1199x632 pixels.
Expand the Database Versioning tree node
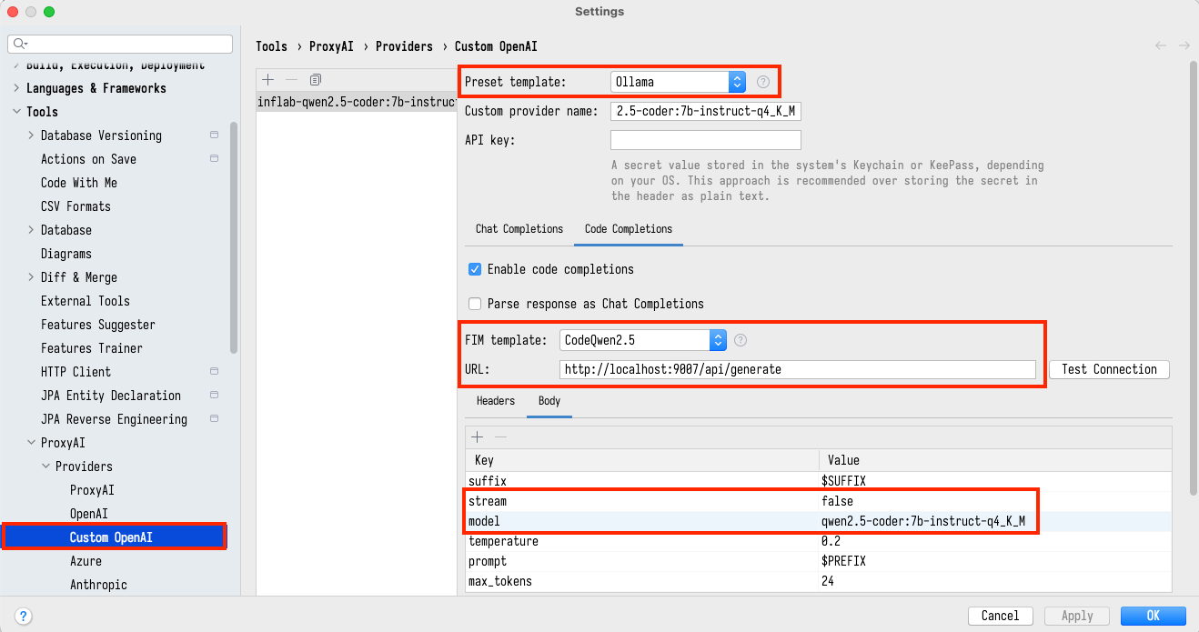click(x=32, y=135)
